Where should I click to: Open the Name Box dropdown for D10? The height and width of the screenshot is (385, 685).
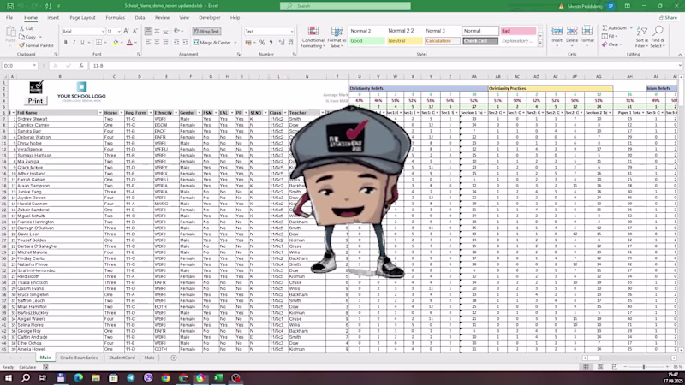pyautogui.click(x=34, y=66)
